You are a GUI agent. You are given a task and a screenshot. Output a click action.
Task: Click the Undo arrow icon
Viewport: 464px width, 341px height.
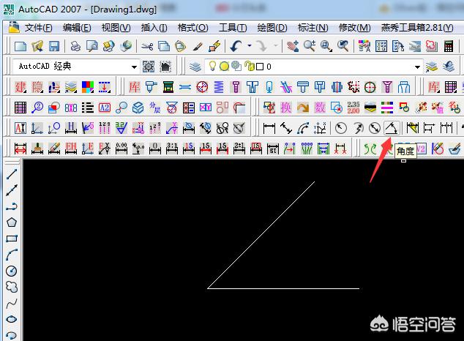point(236,46)
